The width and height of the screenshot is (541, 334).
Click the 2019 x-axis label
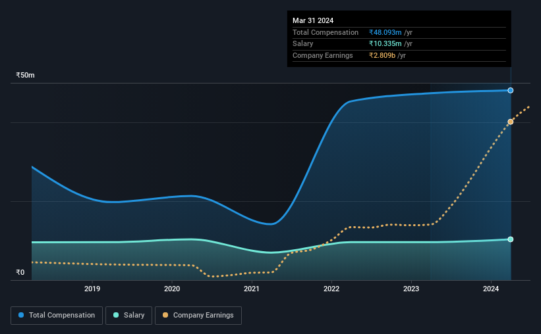[x=92, y=289]
